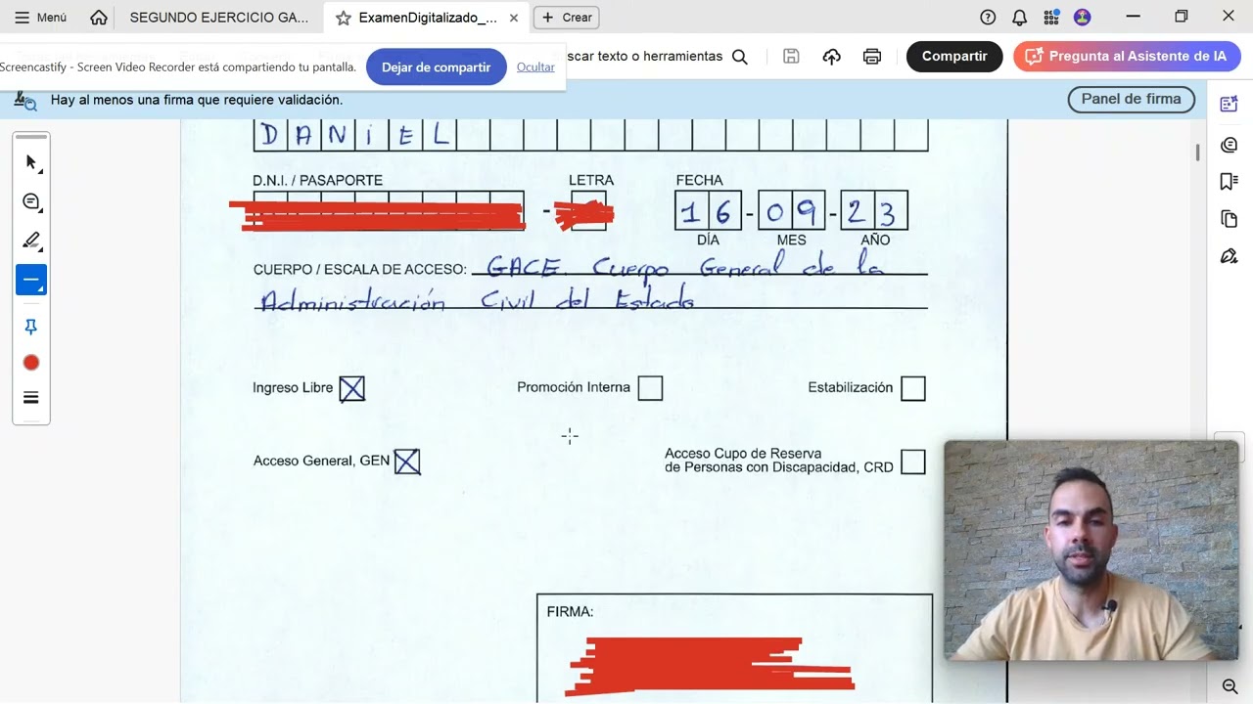The height and width of the screenshot is (704, 1253).
Task: Open the Menú hamburger menu
Action: [x=40, y=18]
